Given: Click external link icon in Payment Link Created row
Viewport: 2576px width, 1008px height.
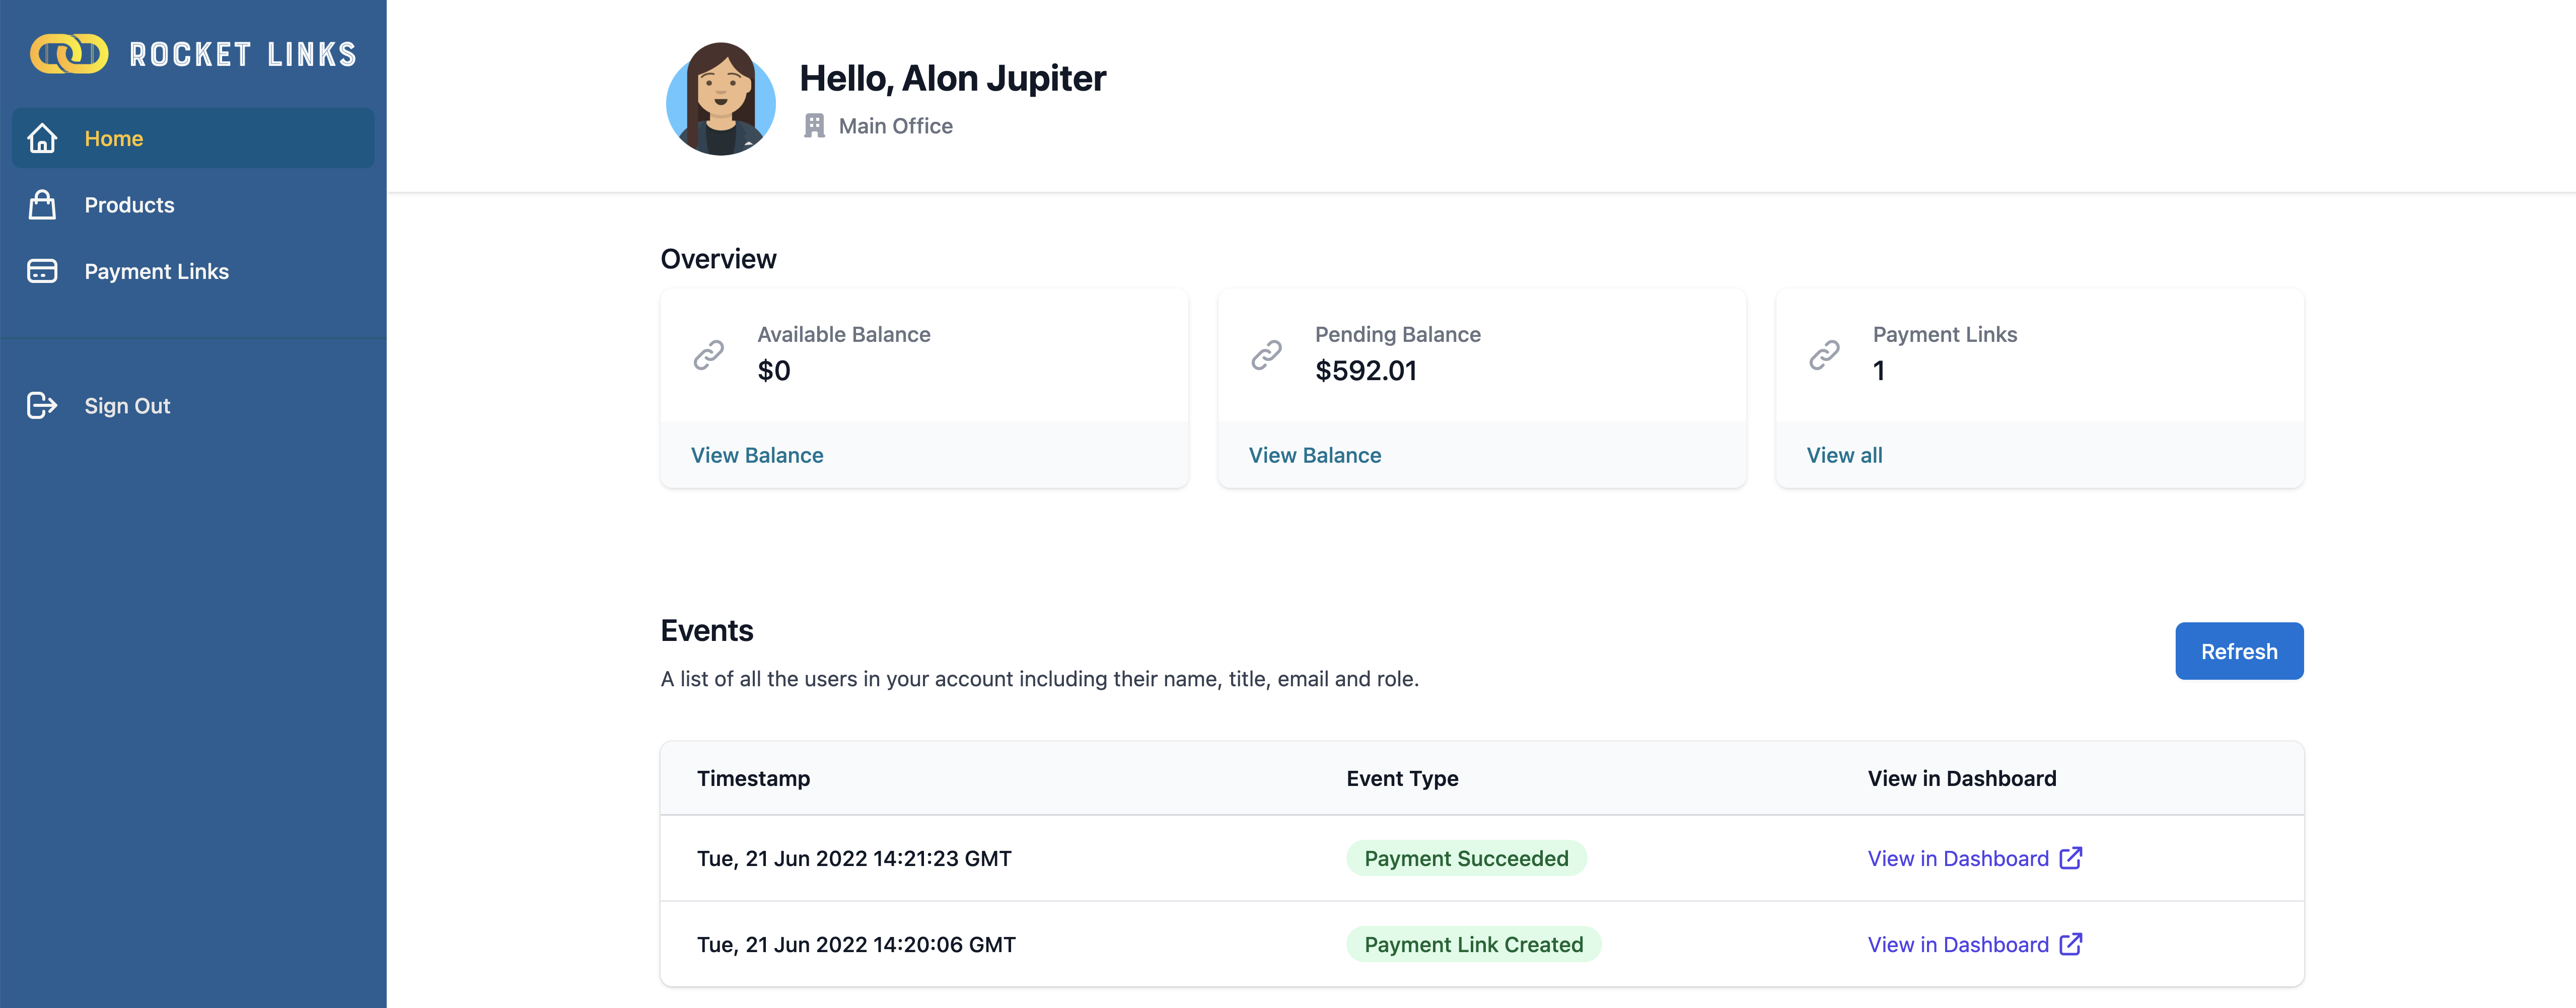Looking at the screenshot, I should tap(2071, 944).
